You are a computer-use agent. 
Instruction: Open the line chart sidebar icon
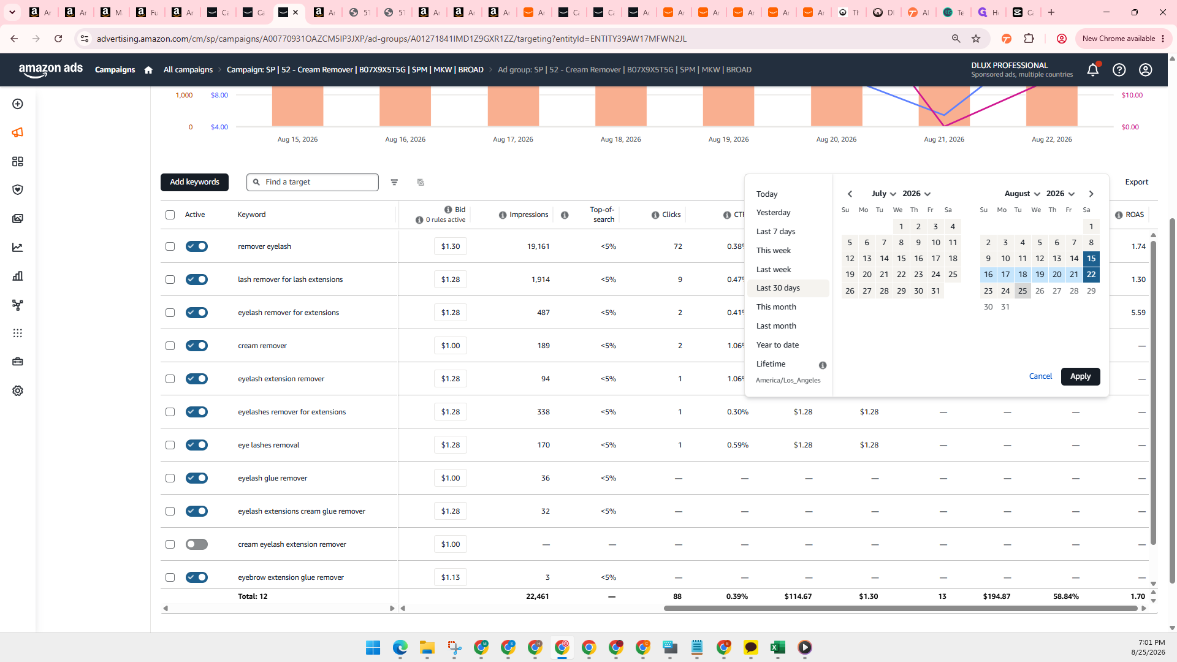(18, 248)
